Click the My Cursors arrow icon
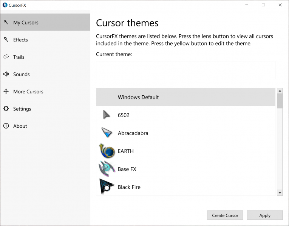Image resolution: width=289 pixels, height=226 pixels. coord(6,22)
